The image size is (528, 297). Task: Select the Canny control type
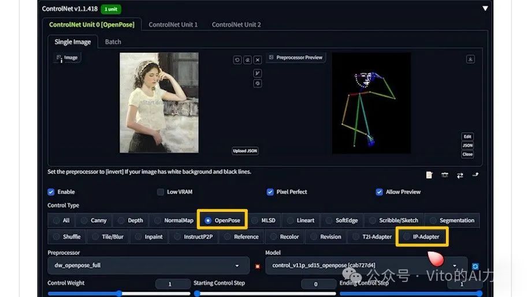point(94,221)
